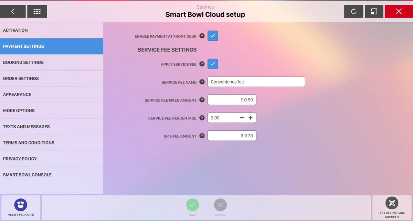The image size is (413, 221).
Task: Click help icon beside Service Fee Name
Action: [202, 82]
